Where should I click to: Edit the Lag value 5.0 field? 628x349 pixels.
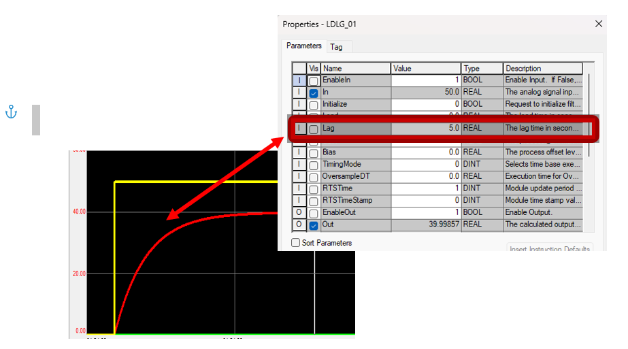point(426,128)
